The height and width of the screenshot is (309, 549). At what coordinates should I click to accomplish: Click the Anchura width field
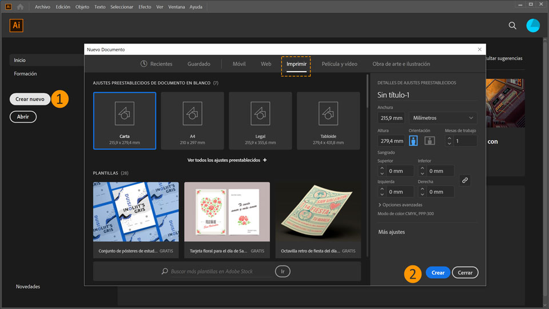391,118
